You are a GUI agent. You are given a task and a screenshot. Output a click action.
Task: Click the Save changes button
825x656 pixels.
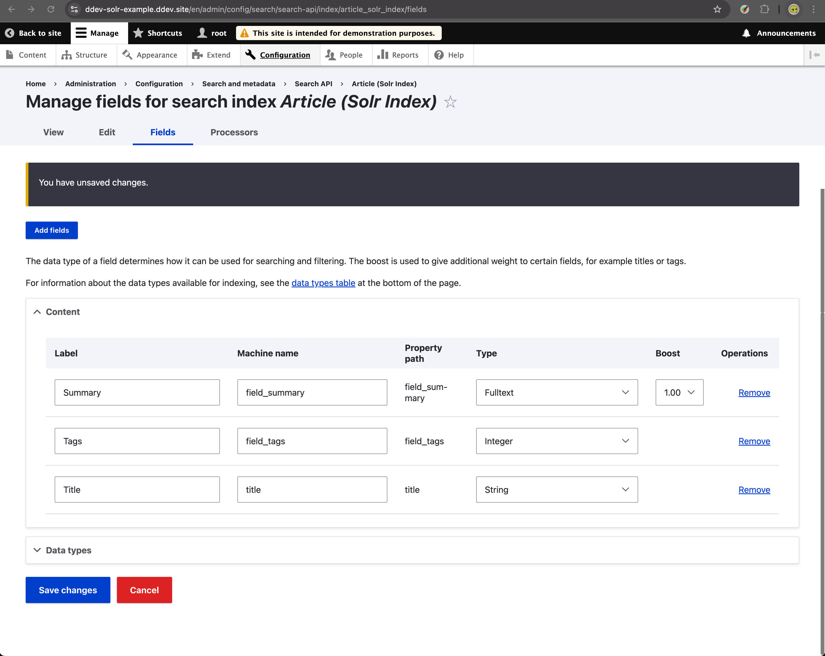pyautogui.click(x=68, y=590)
